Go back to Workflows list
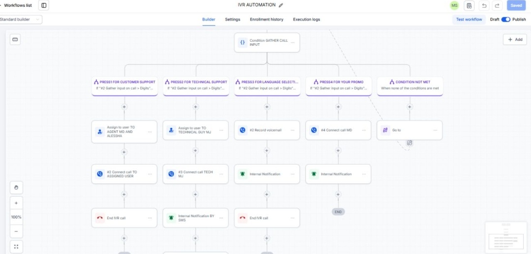 (17, 5)
